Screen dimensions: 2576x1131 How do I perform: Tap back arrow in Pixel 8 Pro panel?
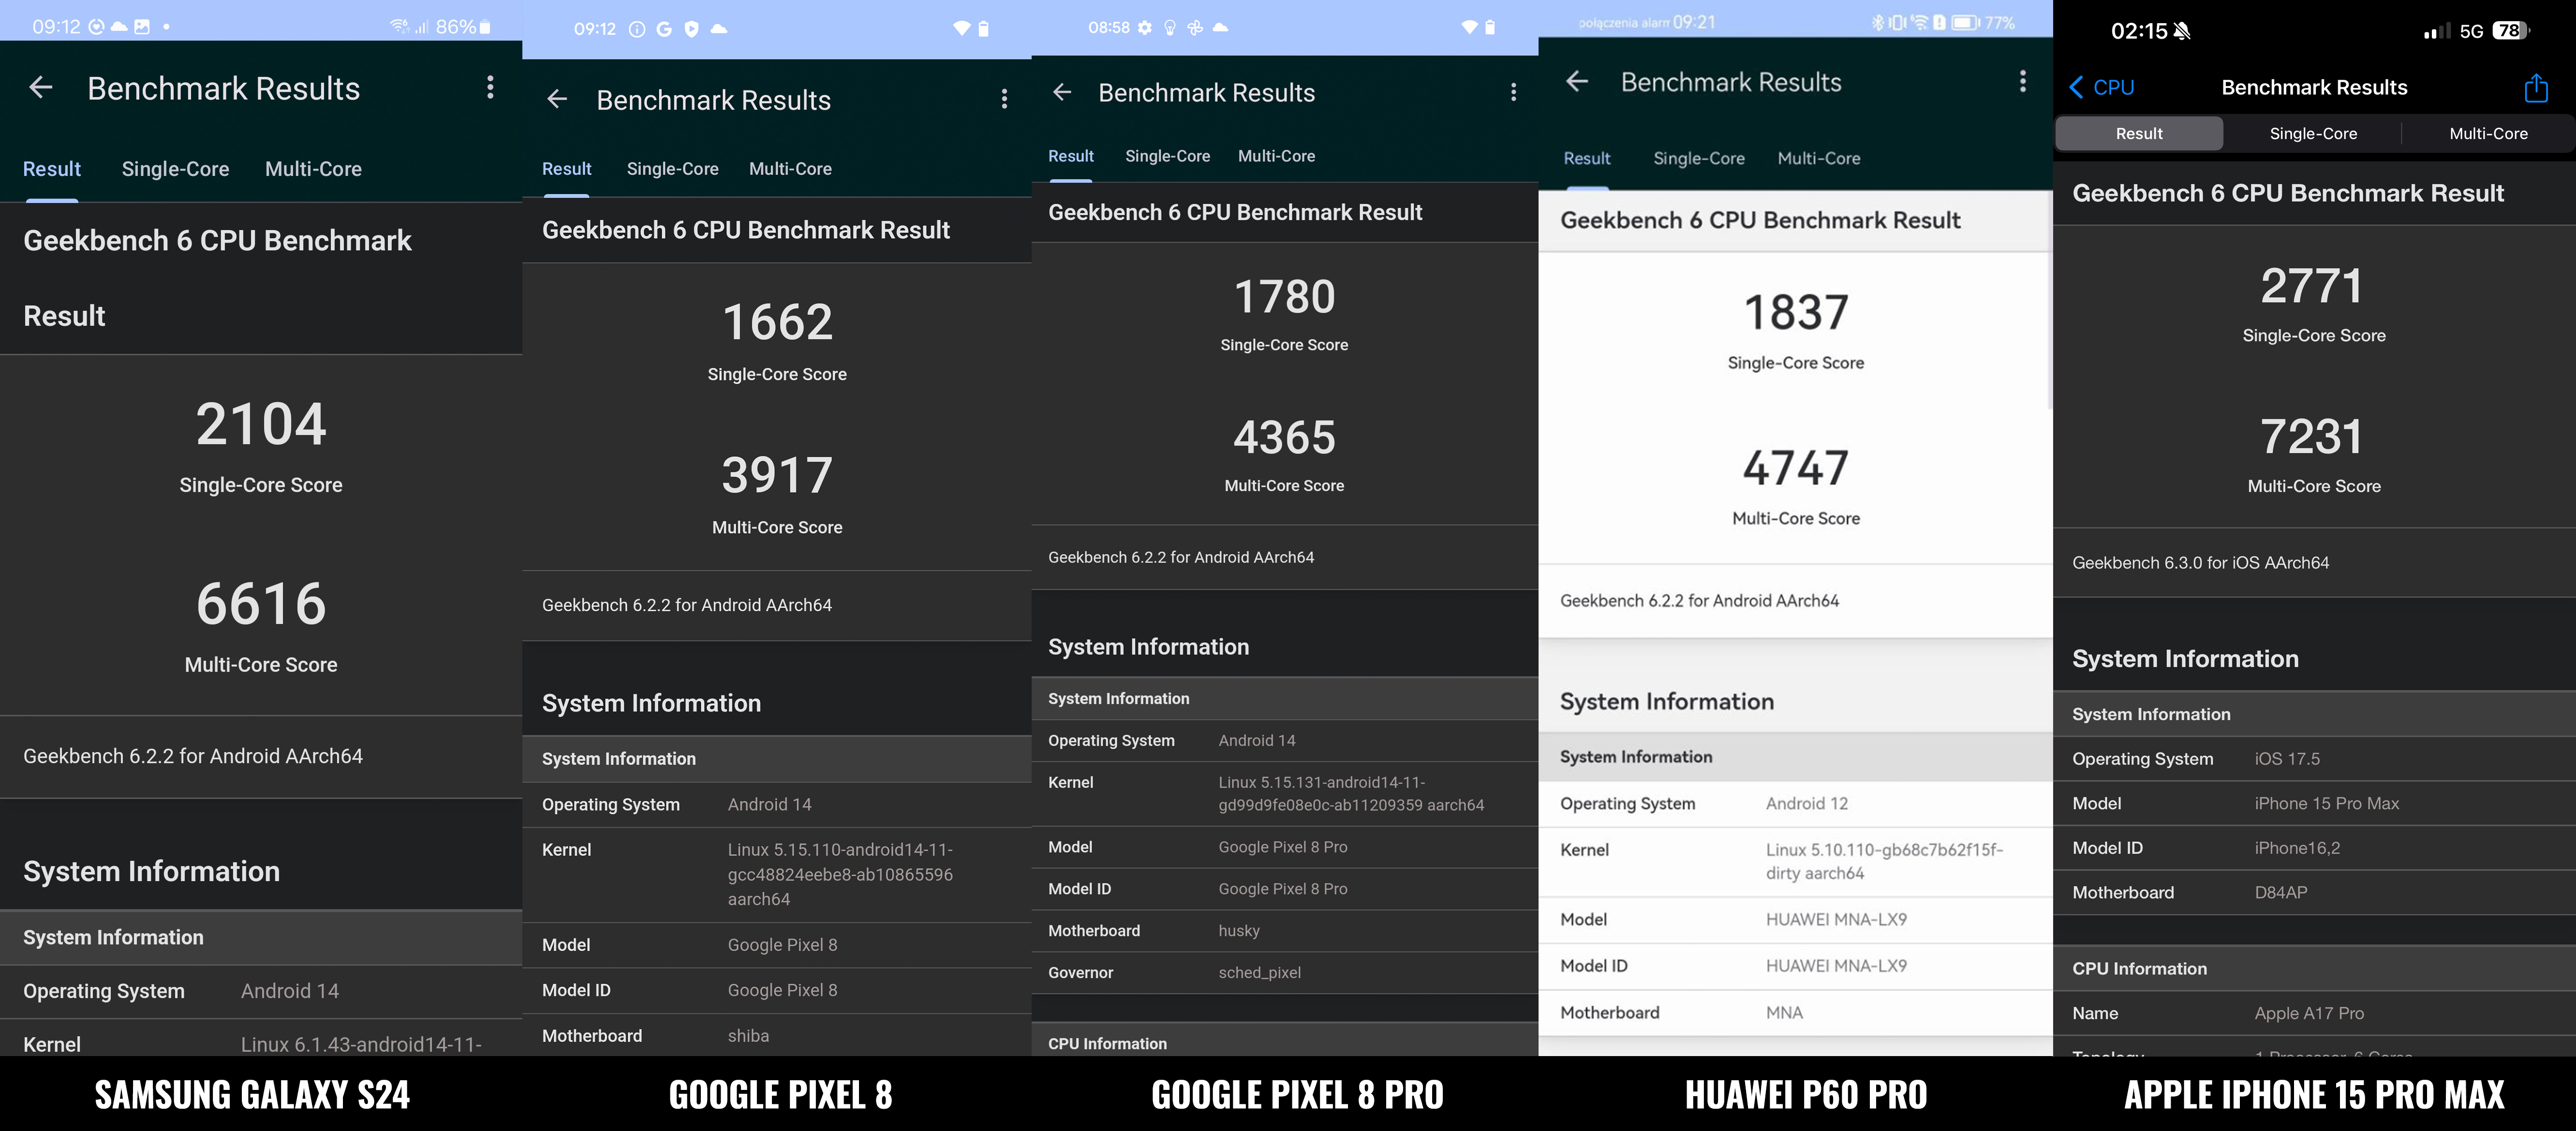pos(1062,92)
